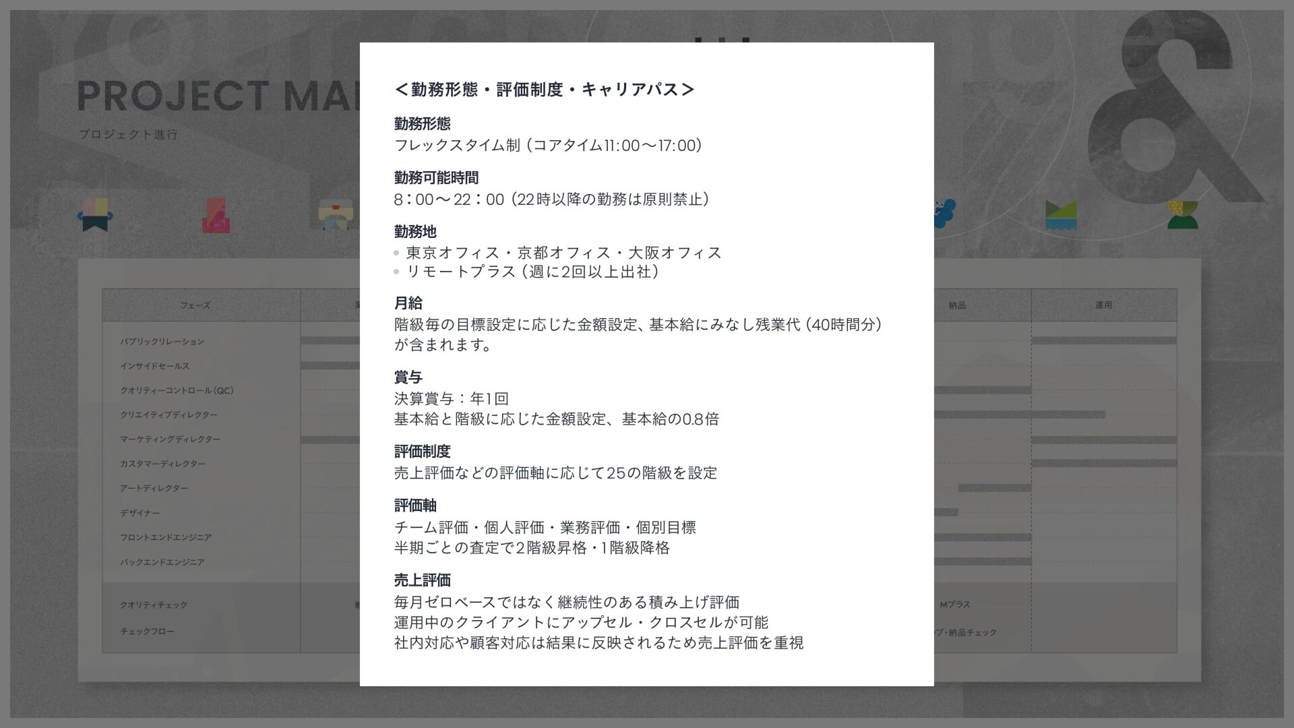Select the 納品 column header
Screen dimensions: 1294x728
coord(957,305)
